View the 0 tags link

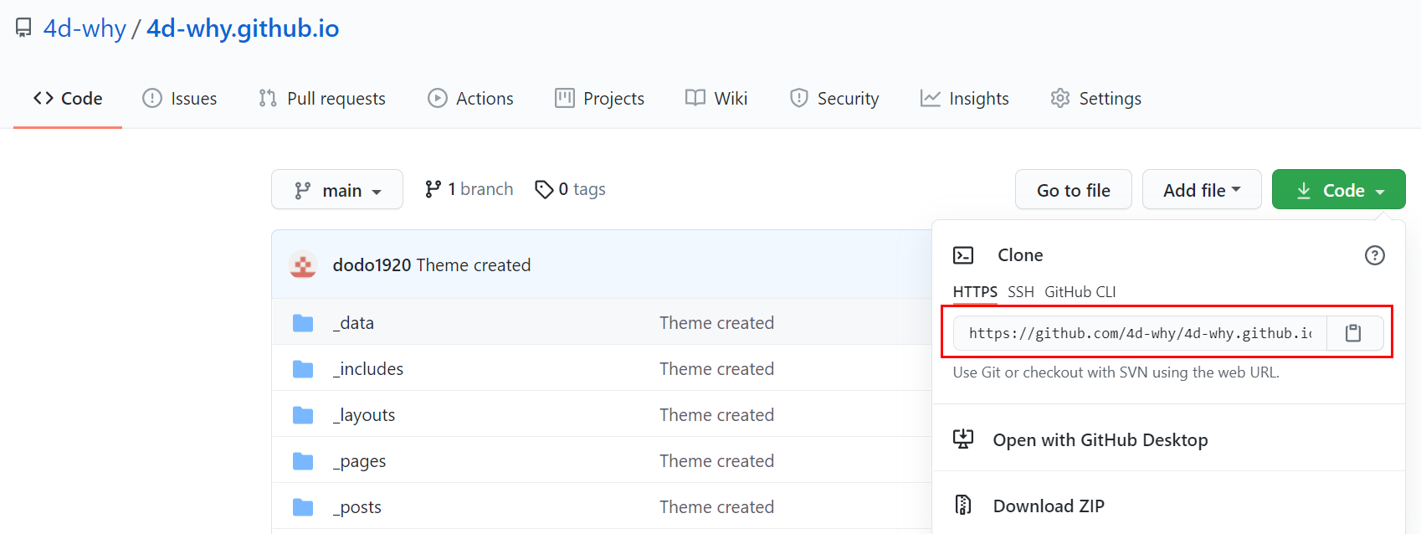tap(570, 189)
